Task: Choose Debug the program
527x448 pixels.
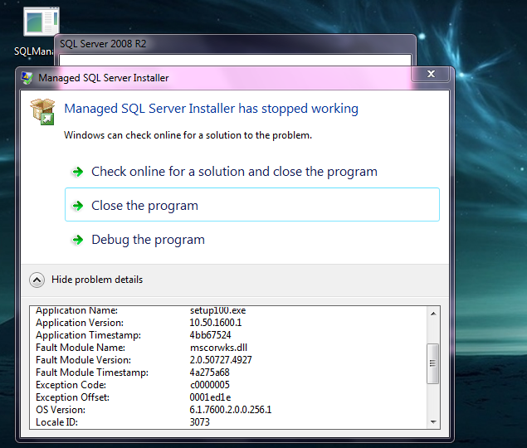Action: tap(148, 240)
